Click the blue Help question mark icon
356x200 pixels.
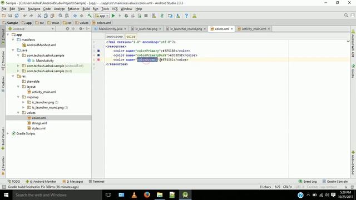[186, 16]
